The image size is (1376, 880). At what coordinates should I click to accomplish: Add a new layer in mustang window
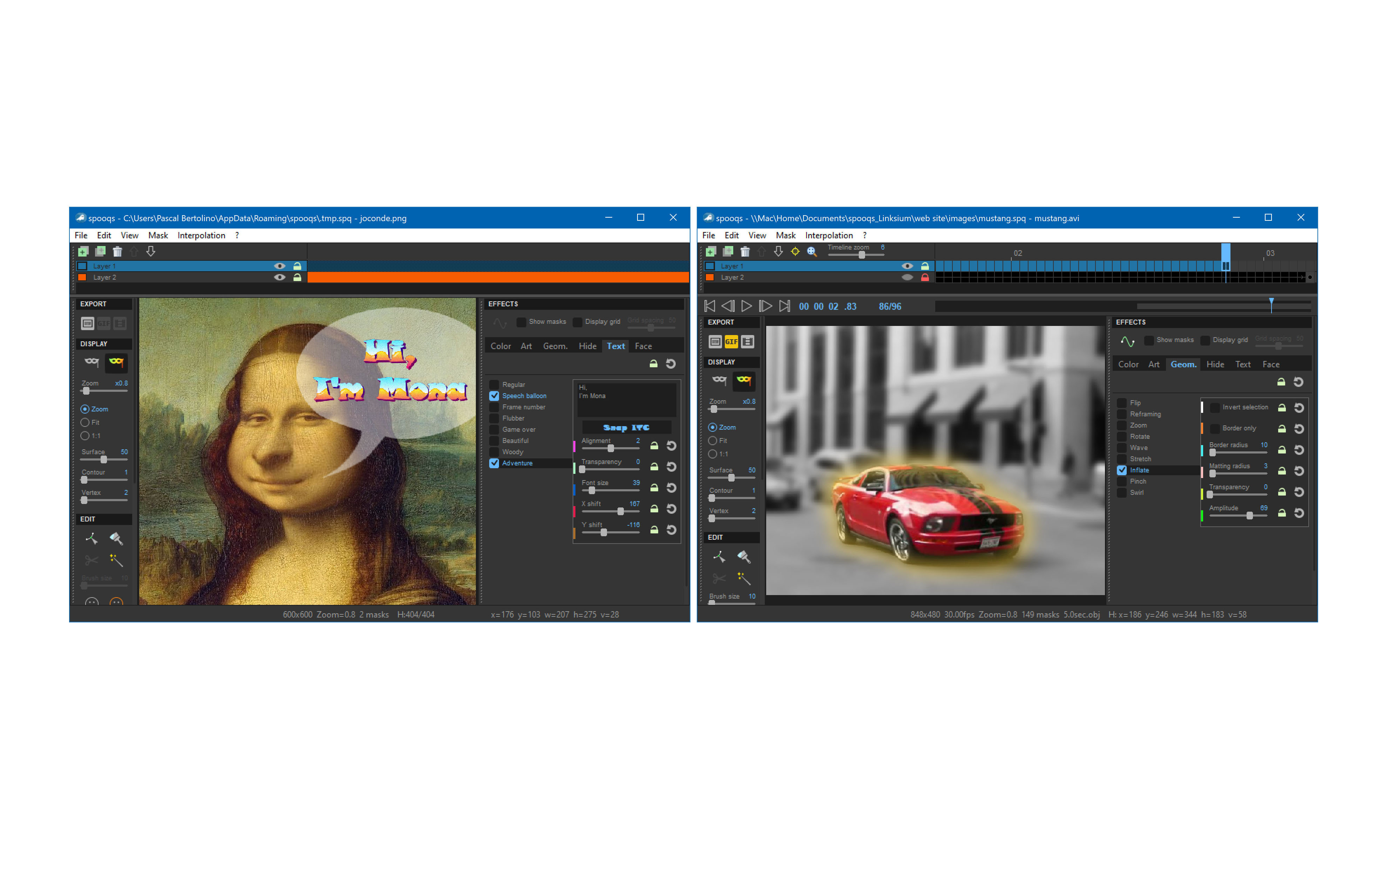pyautogui.click(x=710, y=251)
